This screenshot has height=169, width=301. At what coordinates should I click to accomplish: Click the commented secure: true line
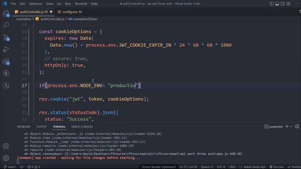pos(66,59)
